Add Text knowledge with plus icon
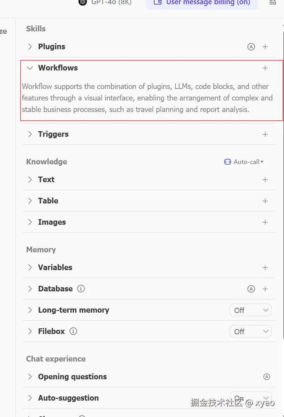The image size is (284, 417). pos(265,180)
